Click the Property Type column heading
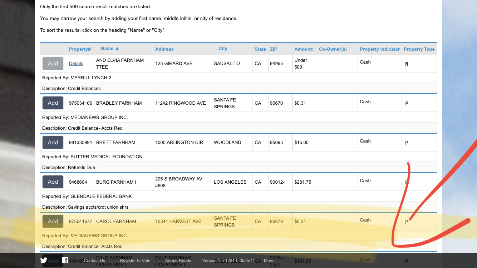 pos(419,49)
